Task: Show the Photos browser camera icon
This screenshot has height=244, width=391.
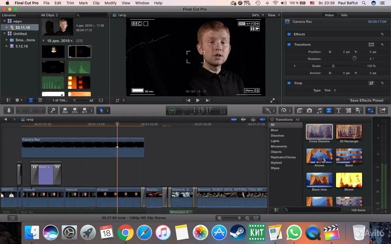Action: click(309, 110)
